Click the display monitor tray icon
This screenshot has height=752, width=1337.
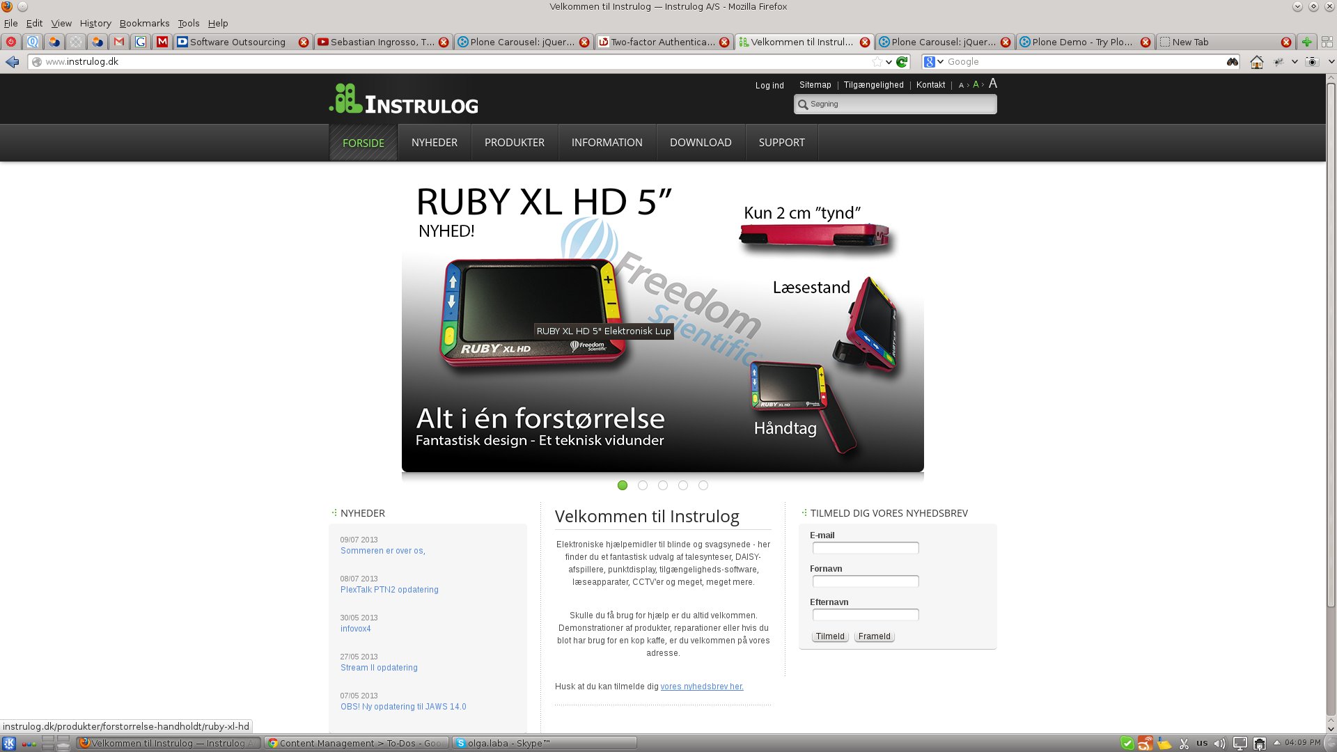(x=1240, y=744)
